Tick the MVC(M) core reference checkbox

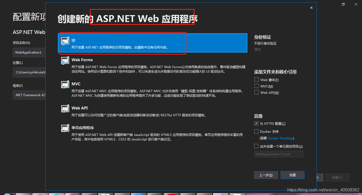point(256,86)
